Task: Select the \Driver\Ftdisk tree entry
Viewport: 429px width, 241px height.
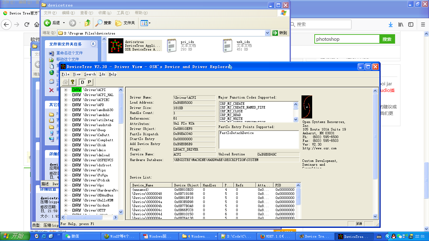Action: 96,180
